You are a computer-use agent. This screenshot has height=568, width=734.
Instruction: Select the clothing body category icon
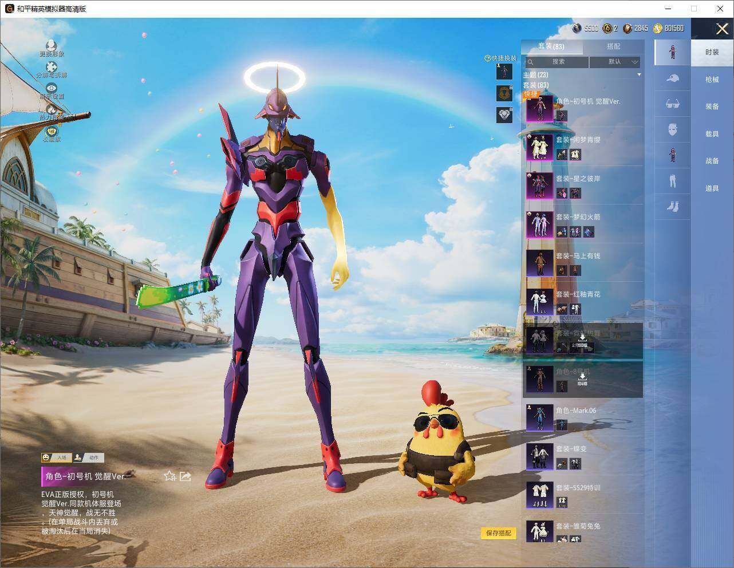pos(673,155)
